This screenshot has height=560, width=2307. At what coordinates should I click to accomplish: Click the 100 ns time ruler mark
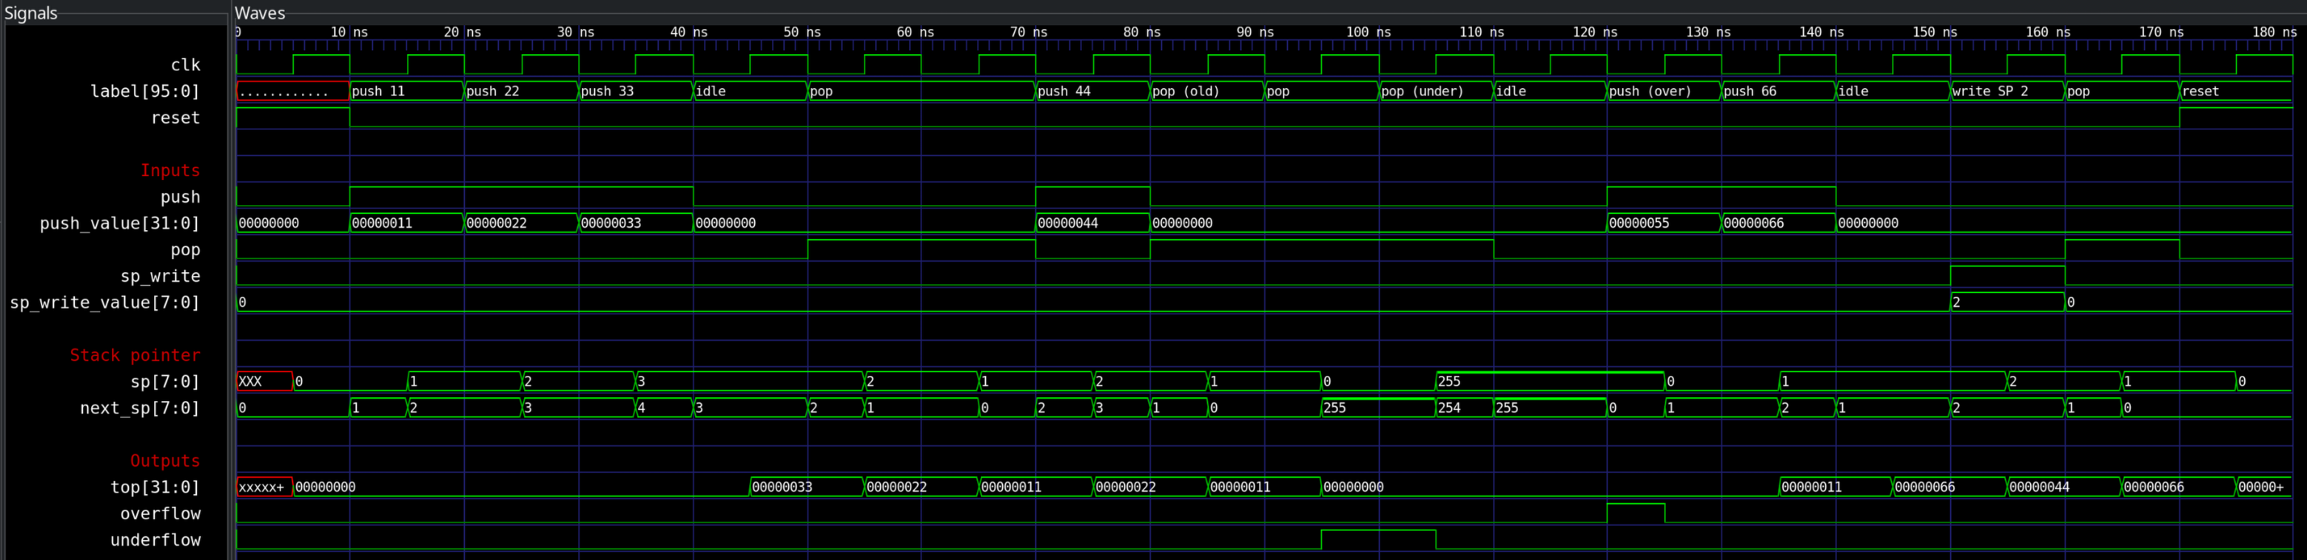click(1369, 33)
